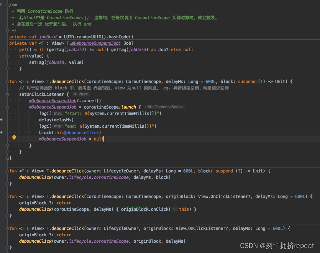This screenshot has width=320, height=253.
Task: Click the 'this: CoroutineScope' inlay hint
Action: tap(164, 107)
